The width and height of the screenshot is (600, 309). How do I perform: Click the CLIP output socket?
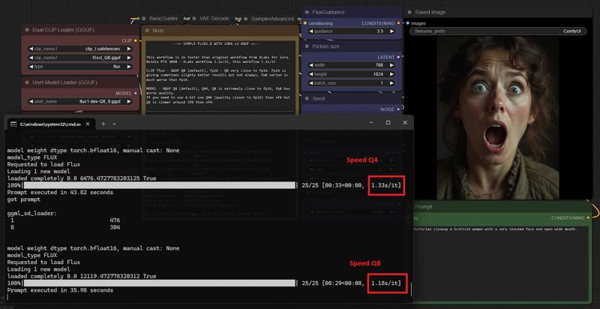[136, 40]
